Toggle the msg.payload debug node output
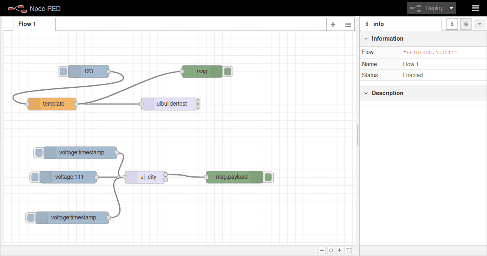The image size is (487, 256). coord(268,177)
